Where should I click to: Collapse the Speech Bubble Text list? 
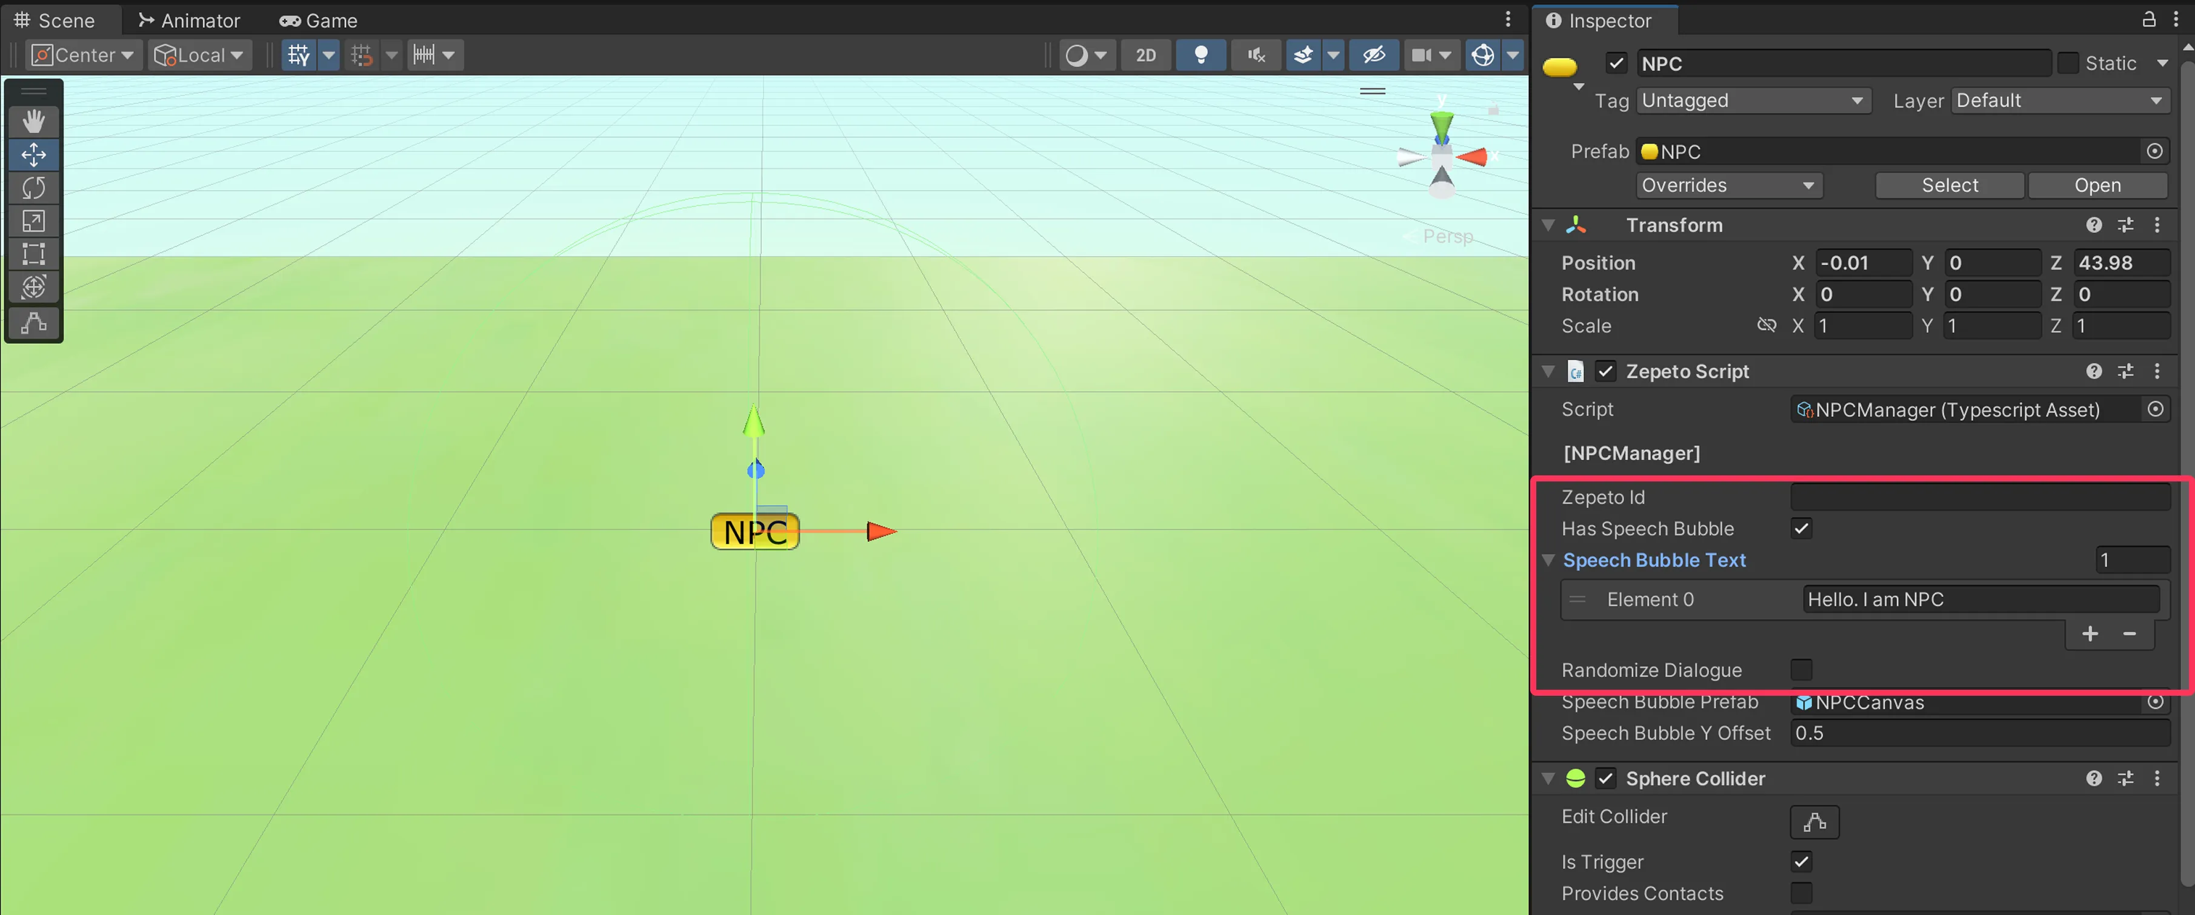(x=1548, y=560)
